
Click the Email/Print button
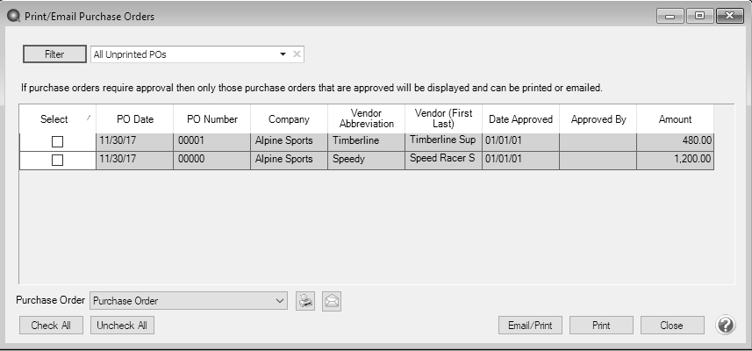[x=530, y=326]
